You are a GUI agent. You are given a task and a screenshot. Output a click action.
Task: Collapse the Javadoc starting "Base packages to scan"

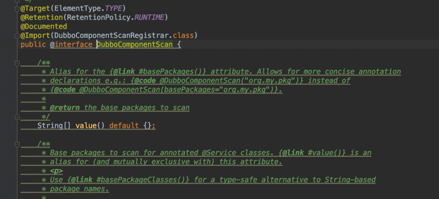pyautogui.click(x=17, y=144)
